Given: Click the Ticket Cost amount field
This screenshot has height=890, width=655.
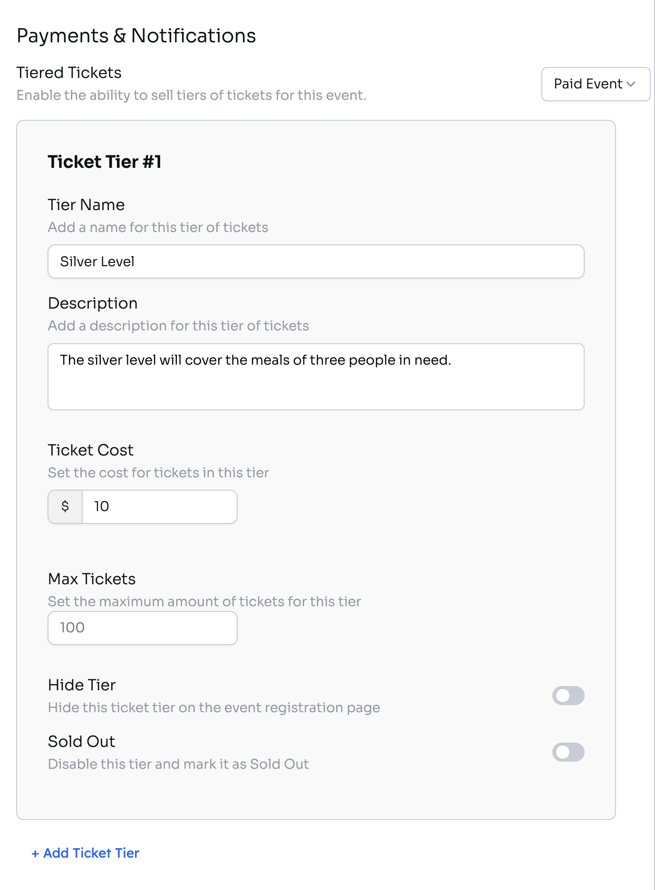Looking at the screenshot, I should coord(159,507).
